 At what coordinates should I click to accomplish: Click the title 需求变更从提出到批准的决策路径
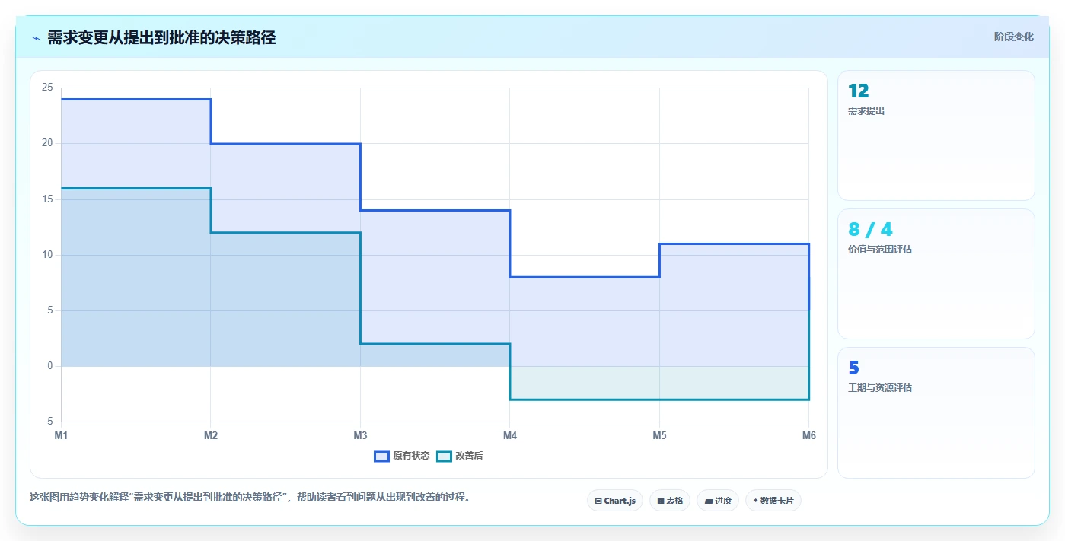[x=161, y=38]
